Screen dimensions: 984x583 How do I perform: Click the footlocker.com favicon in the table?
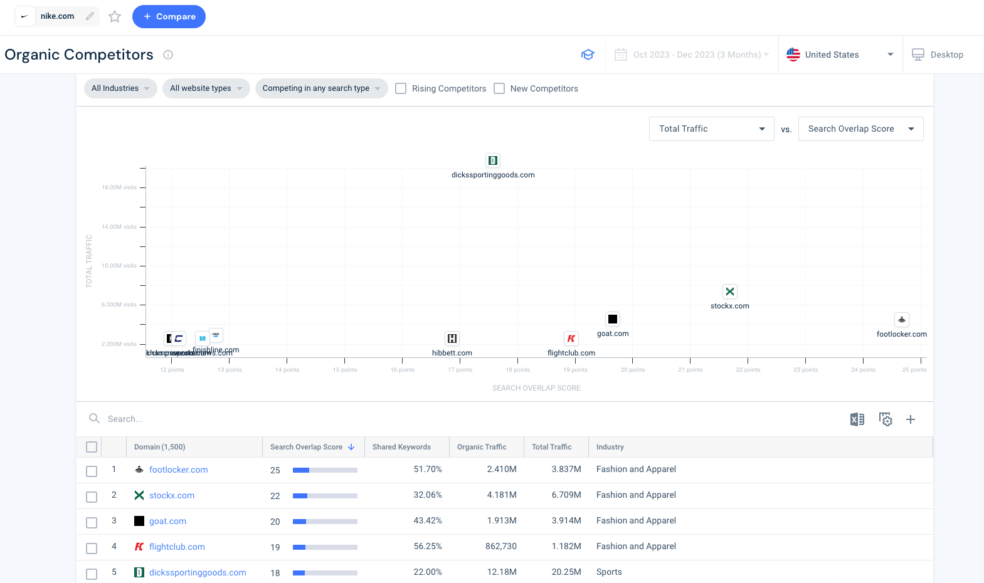click(x=139, y=470)
